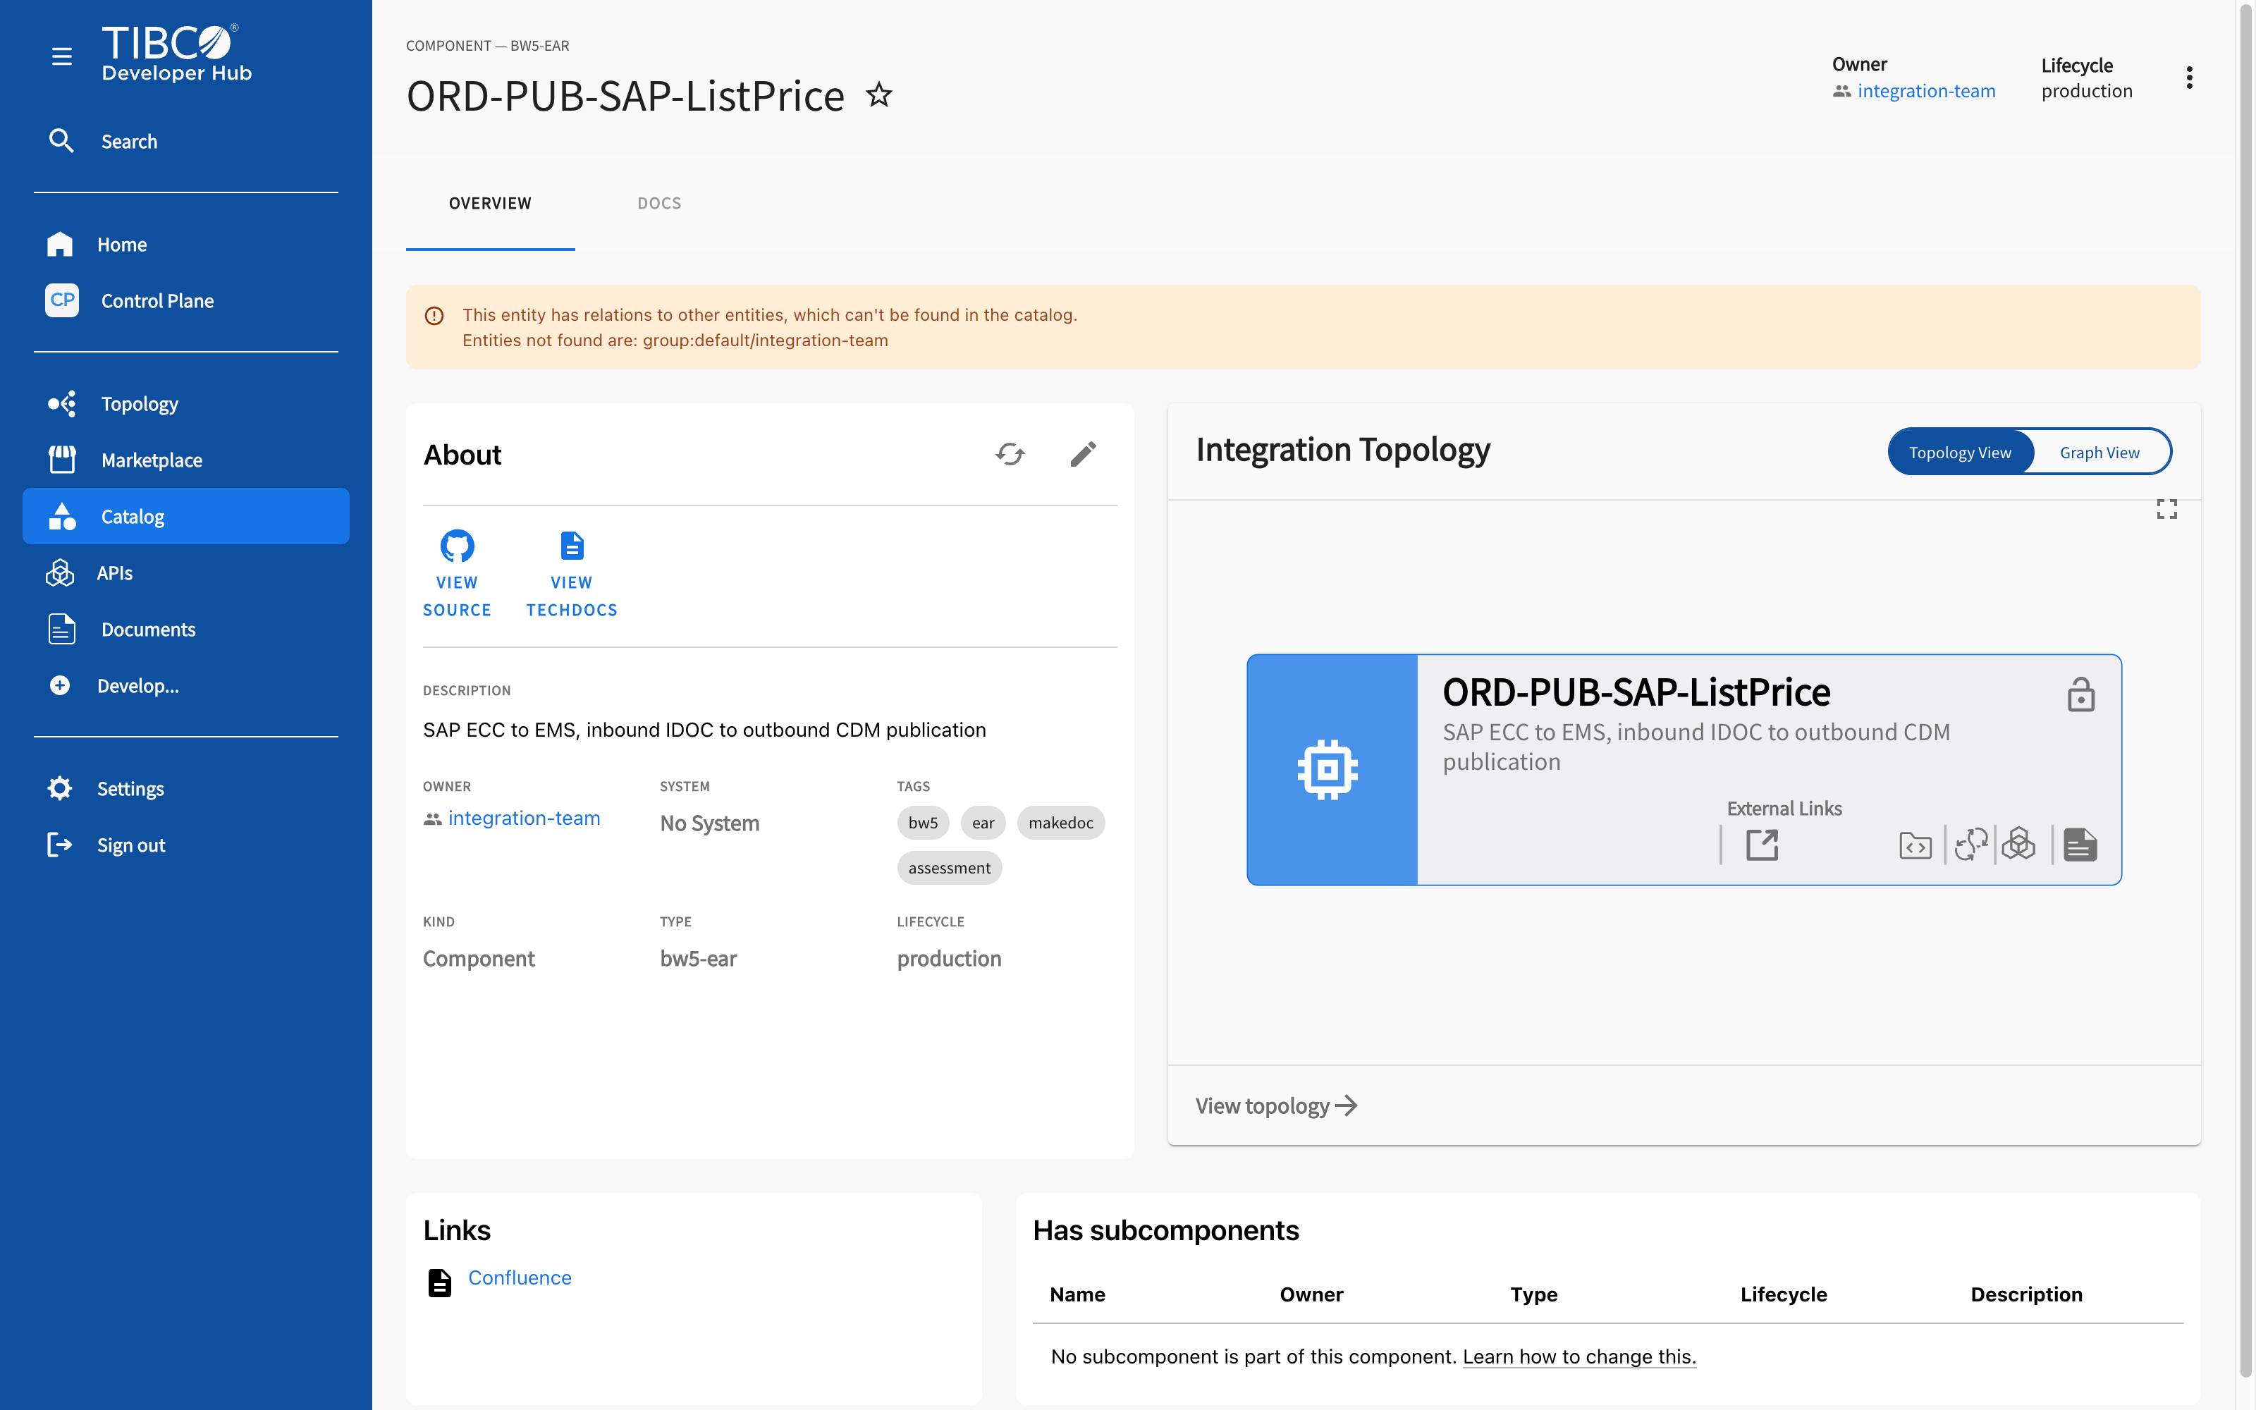Image resolution: width=2256 pixels, height=1410 pixels.
Task: Select Catalog in the sidebar
Action: pyautogui.click(x=185, y=517)
